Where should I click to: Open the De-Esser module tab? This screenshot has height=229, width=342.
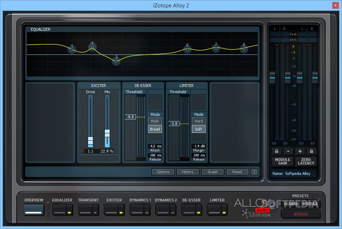pyautogui.click(x=189, y=209)
